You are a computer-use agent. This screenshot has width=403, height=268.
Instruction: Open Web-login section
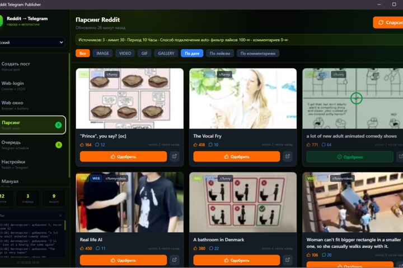click(33, 85)
